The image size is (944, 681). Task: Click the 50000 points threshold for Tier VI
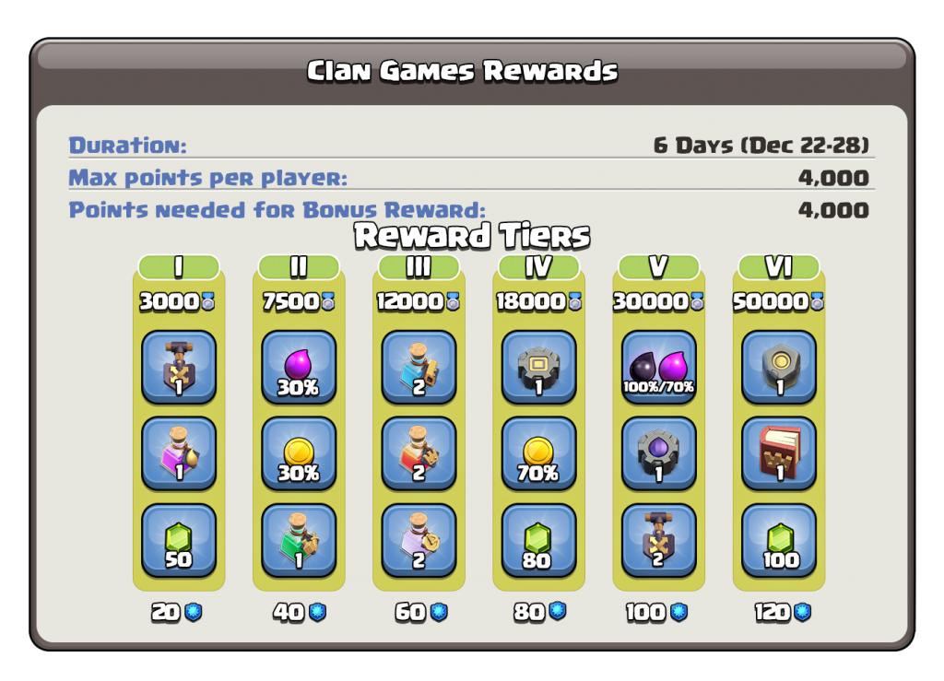(778, 301)
